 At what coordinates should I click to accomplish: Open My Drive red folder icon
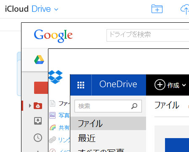click(x=38, y=106)
